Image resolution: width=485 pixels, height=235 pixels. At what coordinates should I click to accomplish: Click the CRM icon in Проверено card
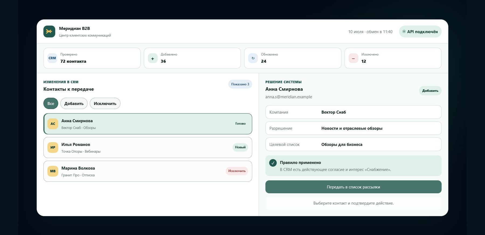click(52, 58)
